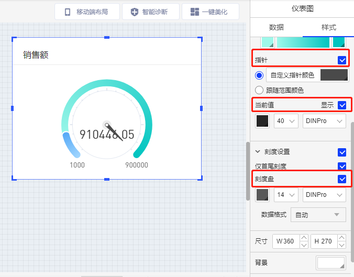Viewport: 354px width, 277px height.
Task: Click the gauge pointer needle
Action: coord(114,132)
